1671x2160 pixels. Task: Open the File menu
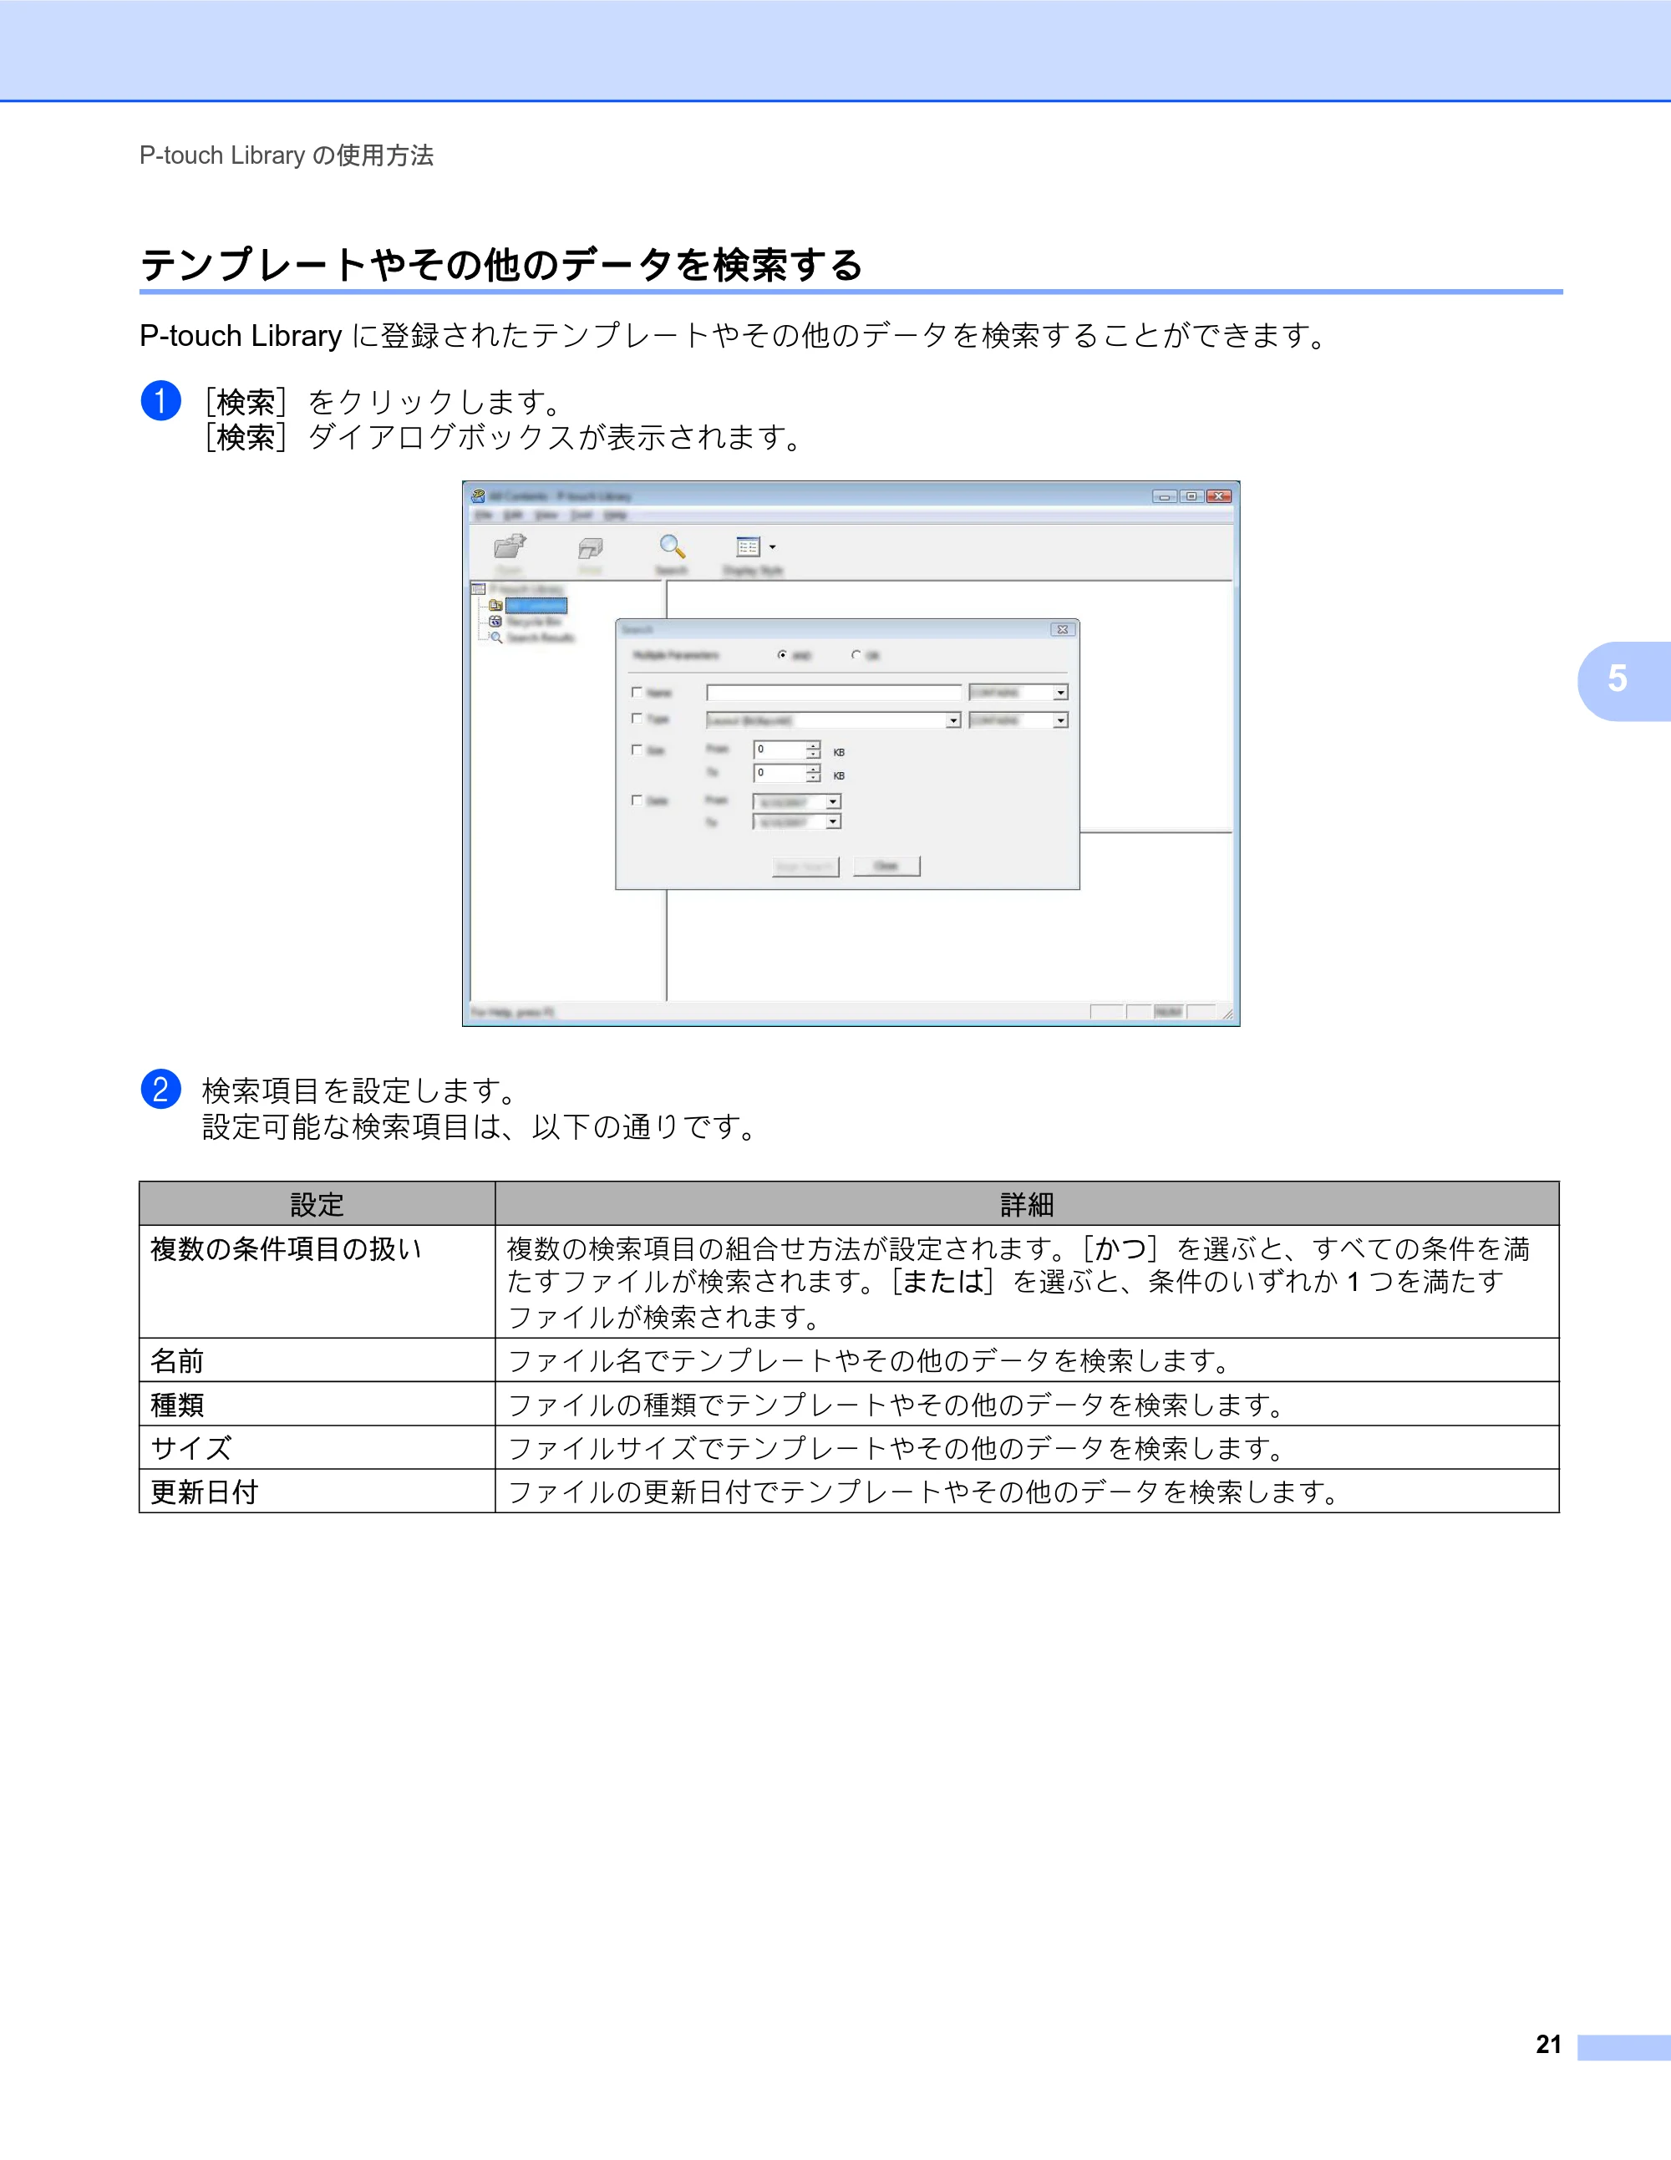click(x=484, y=516)
